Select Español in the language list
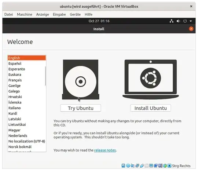The image size is (198, 171). click(27, 63)
